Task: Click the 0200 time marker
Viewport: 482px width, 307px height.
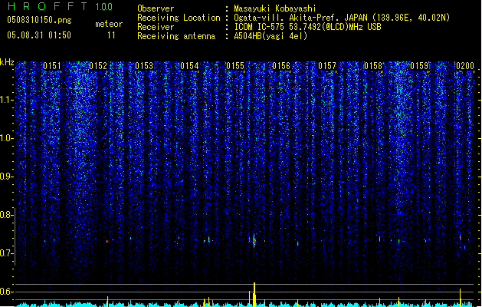Action: 465,66
